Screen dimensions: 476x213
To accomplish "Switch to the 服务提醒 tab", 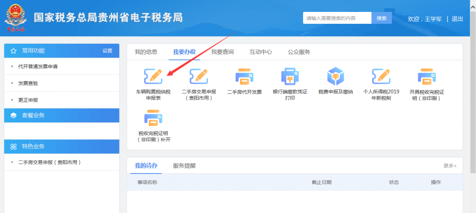I will point(184,165).
